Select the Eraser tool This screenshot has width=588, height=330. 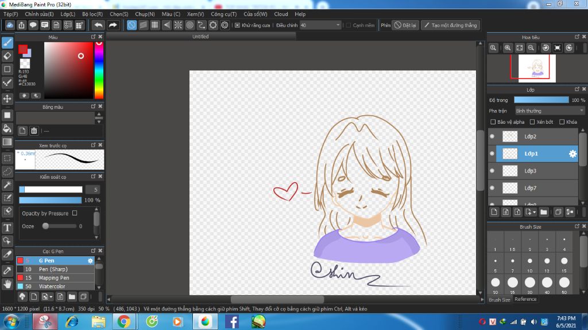tap(7, 56)
